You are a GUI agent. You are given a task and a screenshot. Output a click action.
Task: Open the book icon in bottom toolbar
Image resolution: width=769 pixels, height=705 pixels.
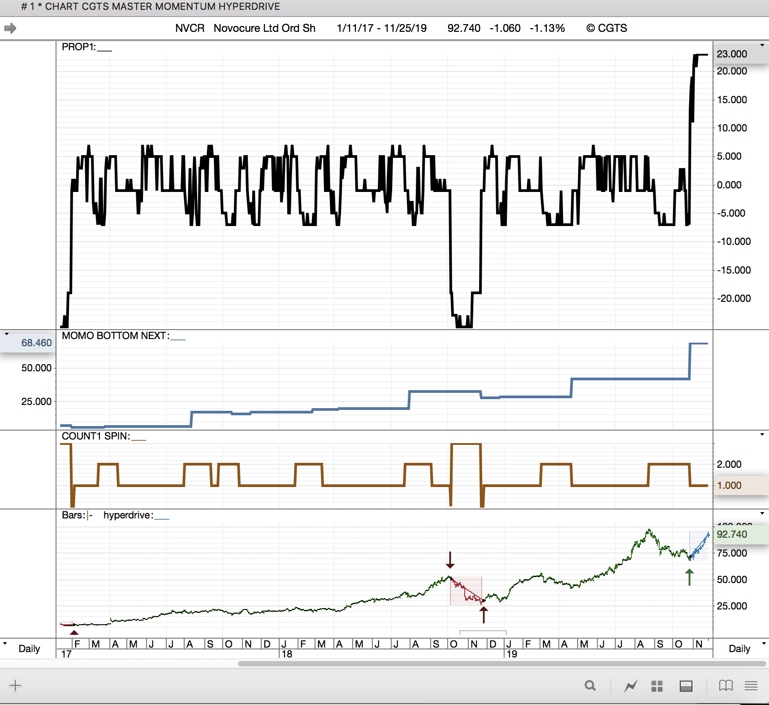click(726, 685)
